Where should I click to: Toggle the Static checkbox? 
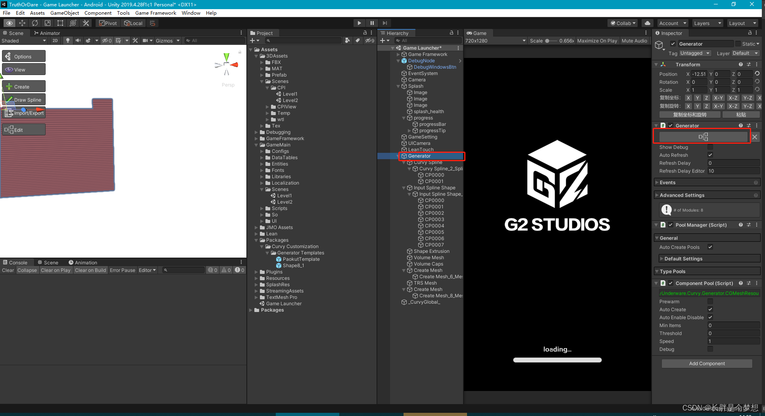[x=738, y=44]
